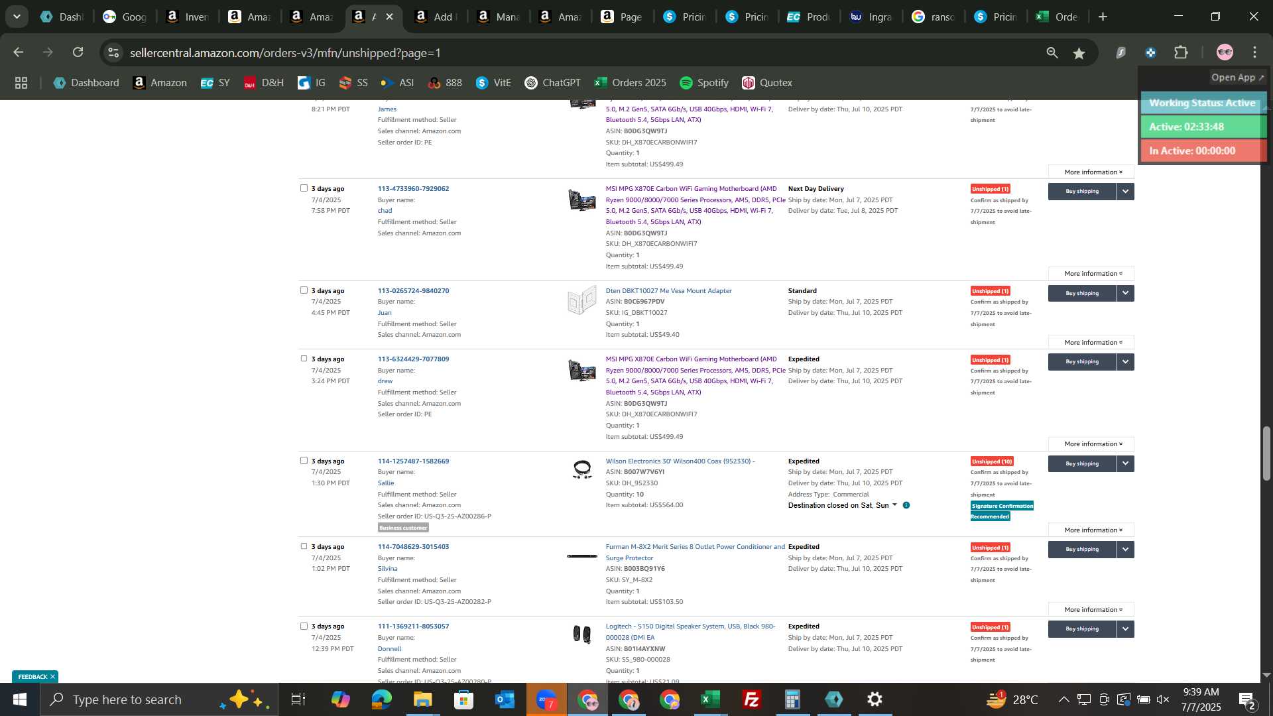The image size is (1273, 716).
Task: Switch to the Inven browser tab
Action: click(187, 17)
